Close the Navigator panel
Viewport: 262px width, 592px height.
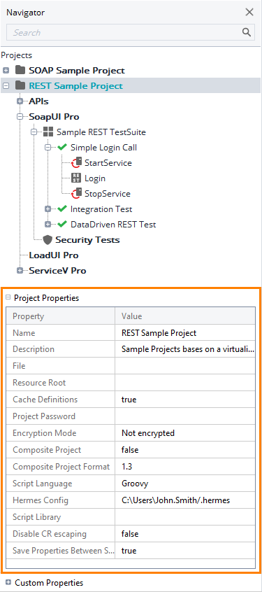[x=249, y=12]
